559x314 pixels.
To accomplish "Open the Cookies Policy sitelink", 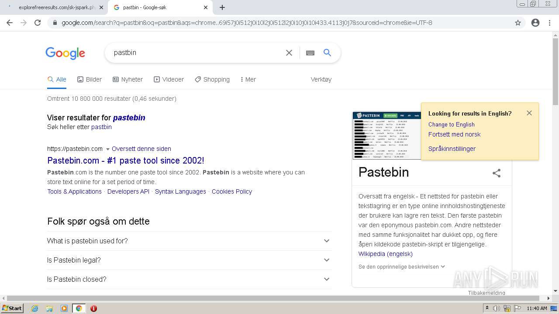I will coord(232,191).
